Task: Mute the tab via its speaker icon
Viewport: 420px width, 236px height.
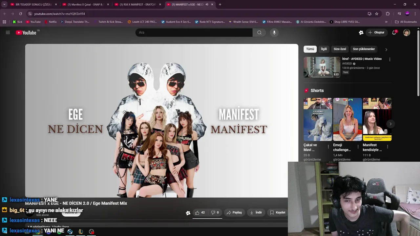Action: [x=207, y=5]
